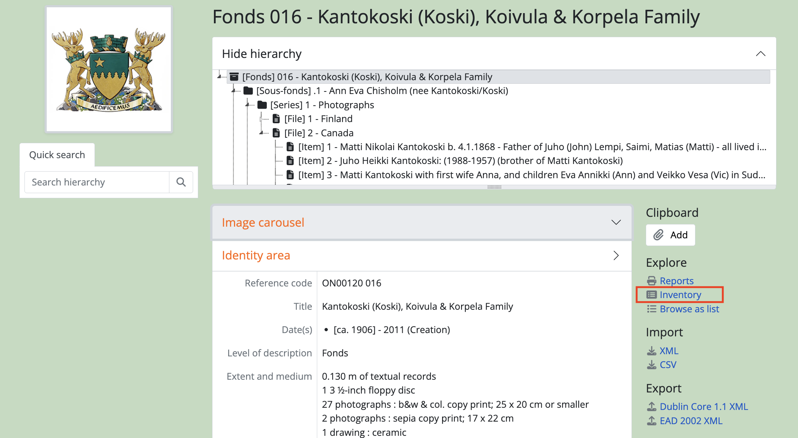Viewport: 798px width, 438px height.
Task: Click the Browse as list icon
Action: [x=651, y=309]
